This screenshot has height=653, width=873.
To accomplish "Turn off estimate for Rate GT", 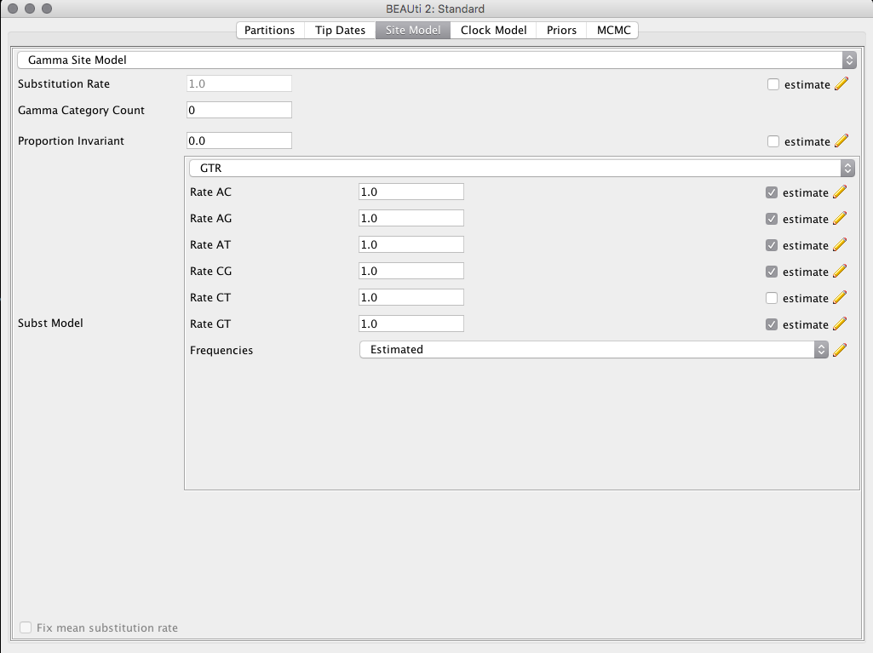I will 771,324.
